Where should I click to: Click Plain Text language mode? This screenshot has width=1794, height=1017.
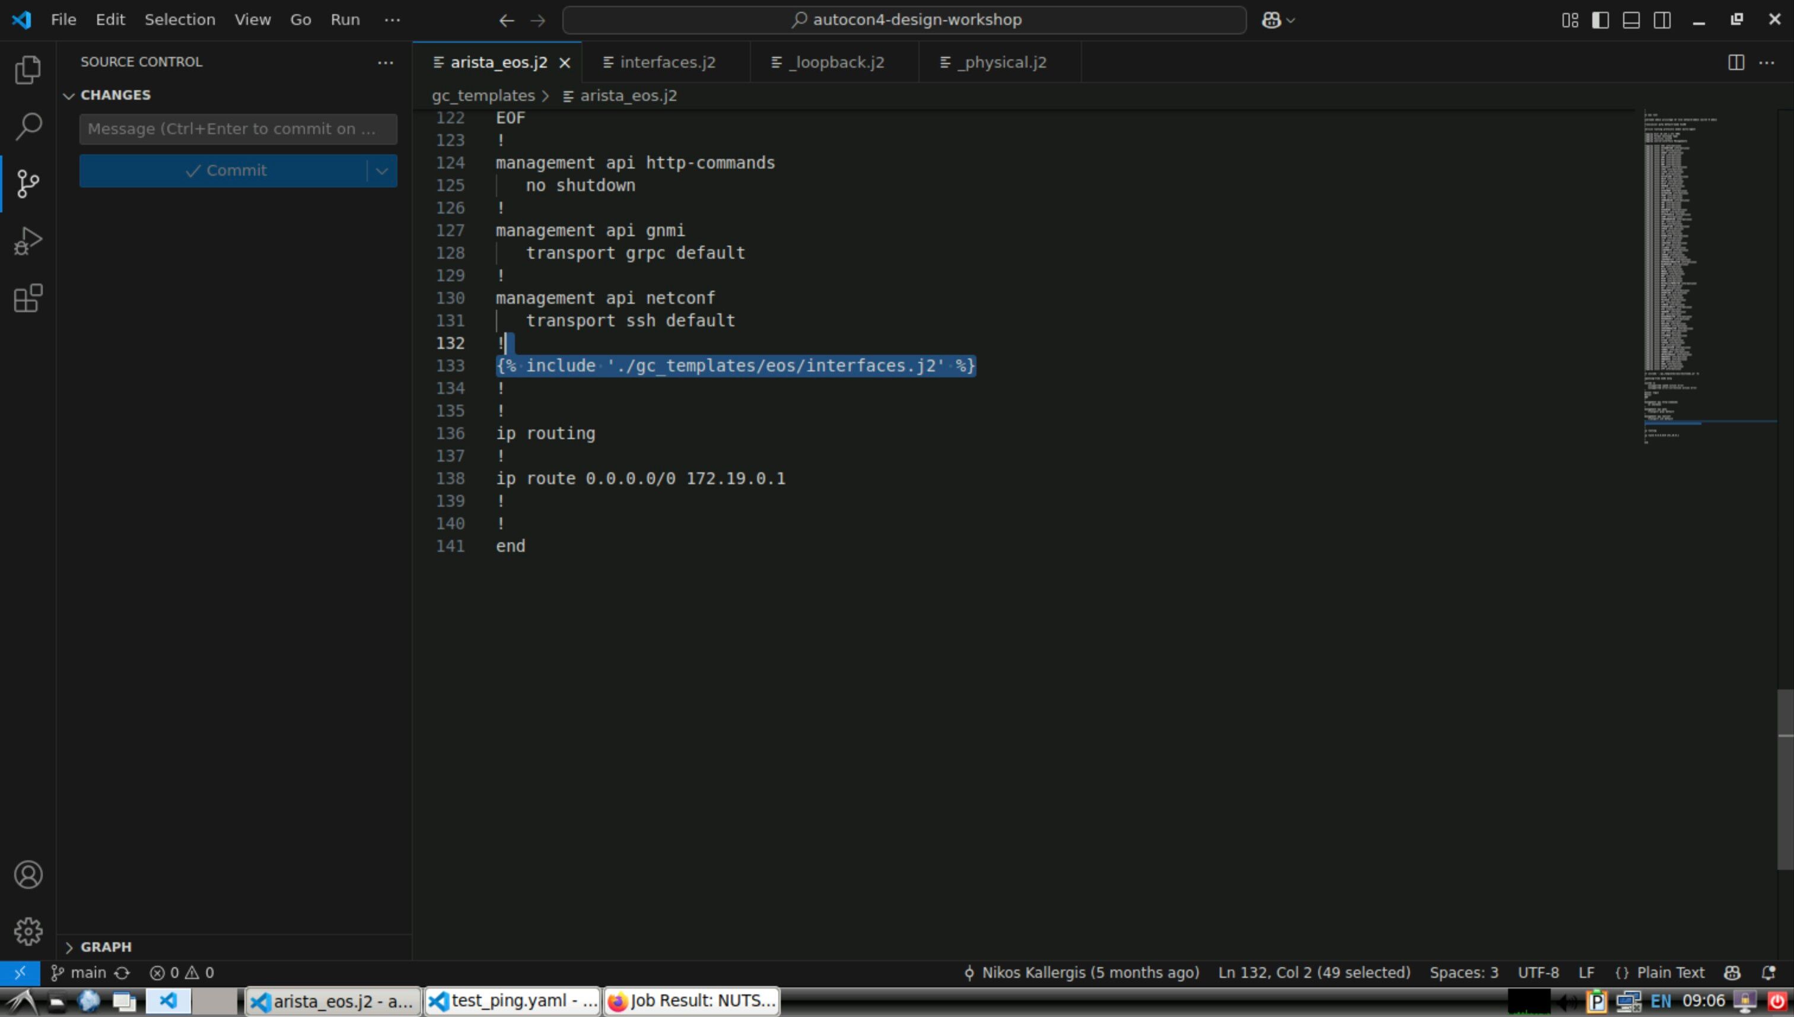[1669, 973]
